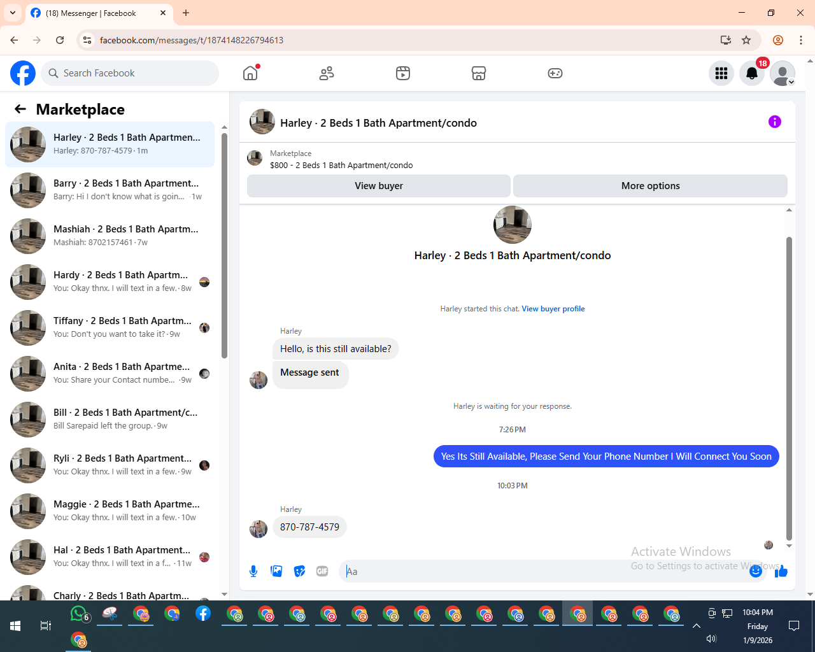The image size is (815, 652).
Task: Bookmark this page with star icon
Action: [746, 40]
